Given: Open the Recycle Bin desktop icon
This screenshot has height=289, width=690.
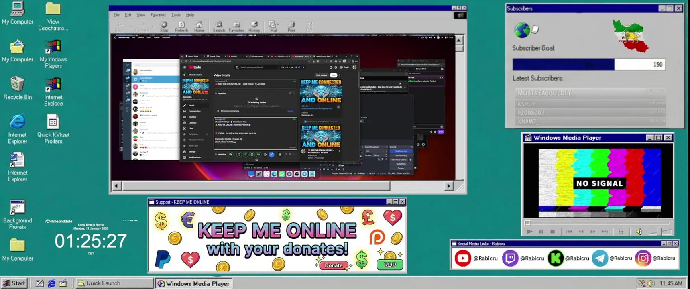Looking at the screenshot, I should (17, 88).
